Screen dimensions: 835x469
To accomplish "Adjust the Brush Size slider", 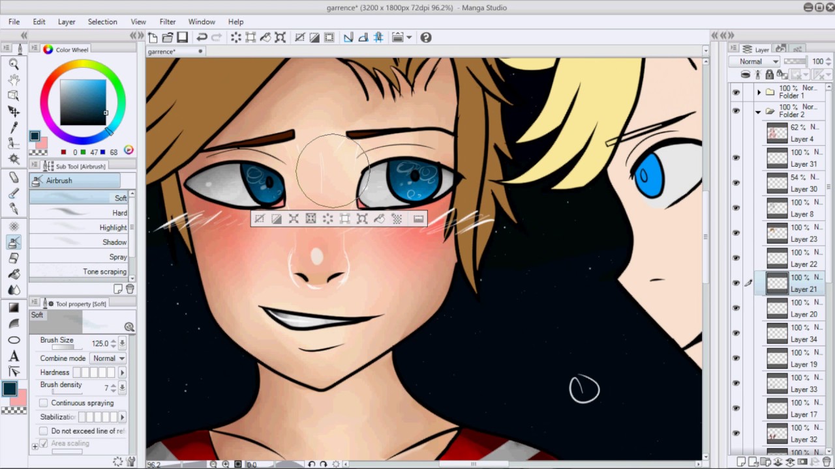I will pos(66,348).
